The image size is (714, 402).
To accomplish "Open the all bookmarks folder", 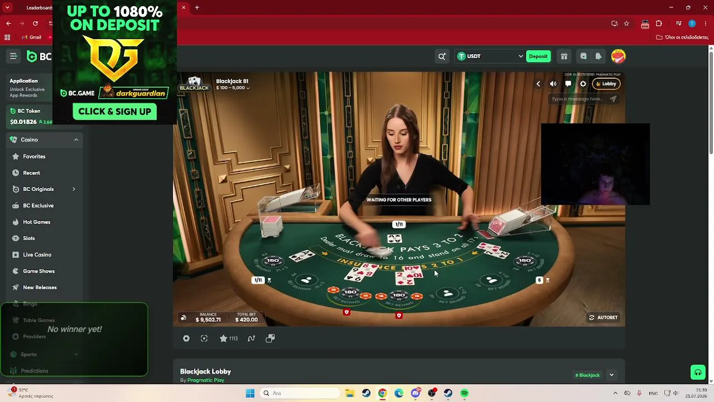I will click(x=682, y=37).
